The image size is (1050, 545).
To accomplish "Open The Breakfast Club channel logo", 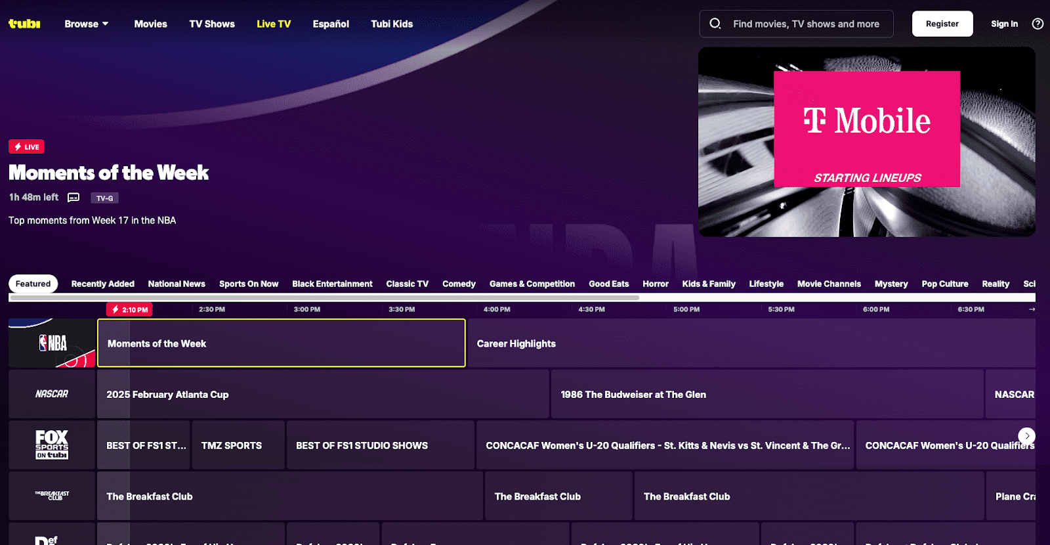I will pos(52,496).
